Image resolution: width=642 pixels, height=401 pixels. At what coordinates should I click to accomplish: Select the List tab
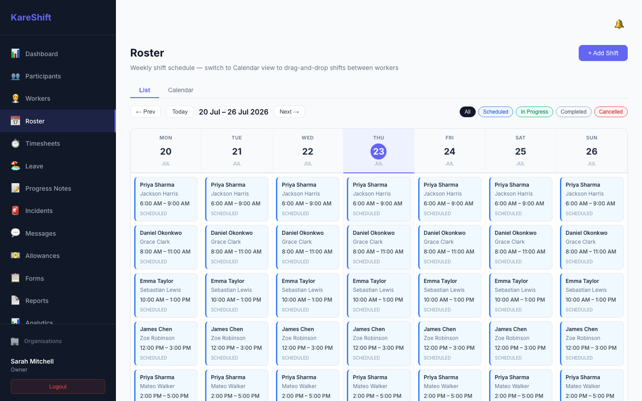pos(144,90)
